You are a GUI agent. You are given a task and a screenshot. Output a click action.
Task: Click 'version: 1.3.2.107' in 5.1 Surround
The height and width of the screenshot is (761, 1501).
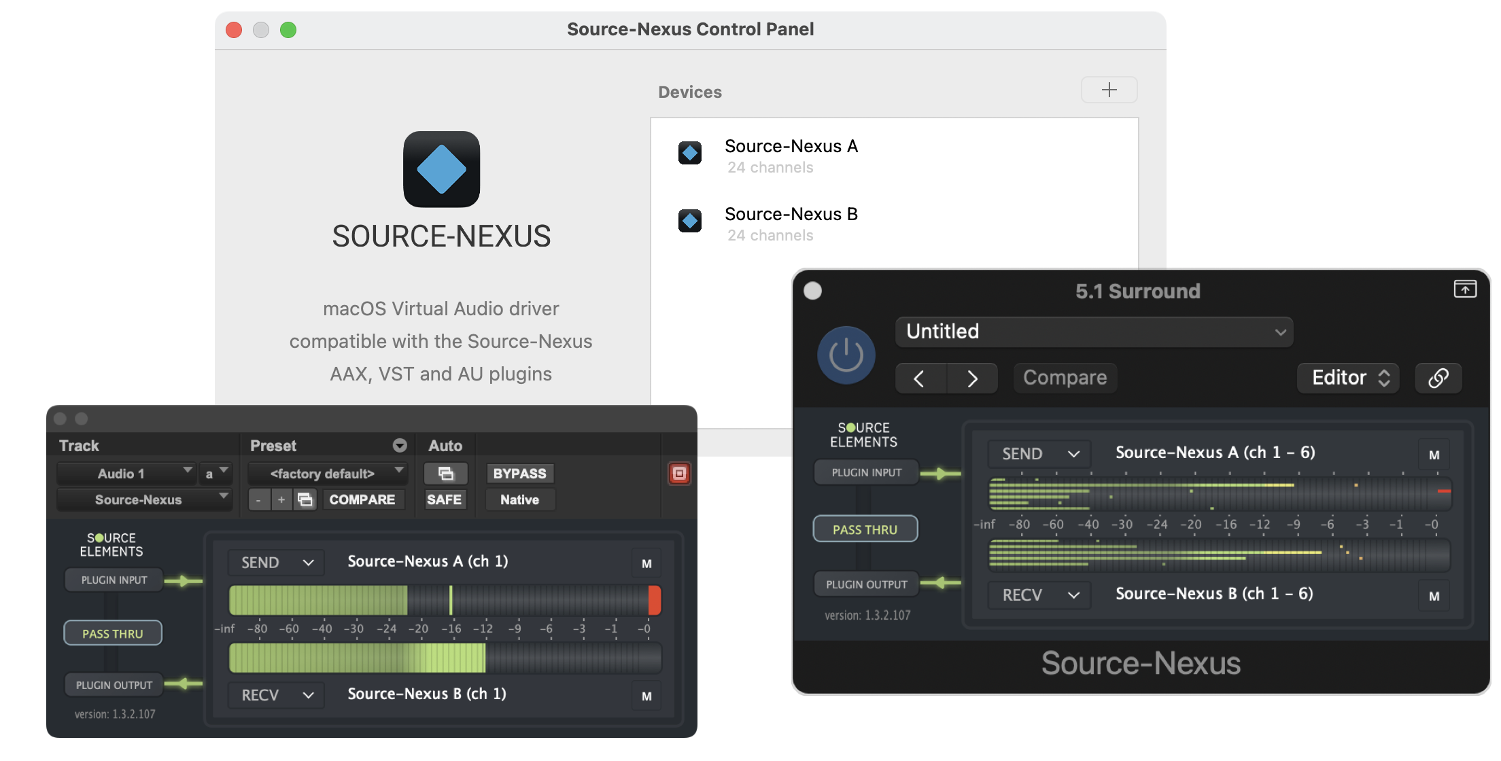coord(867,616)
